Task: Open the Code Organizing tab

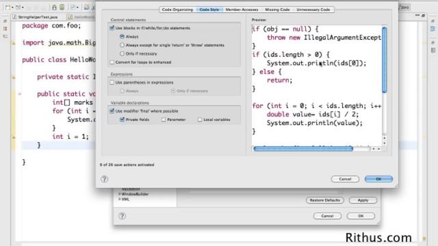Action: coord(178,10)
